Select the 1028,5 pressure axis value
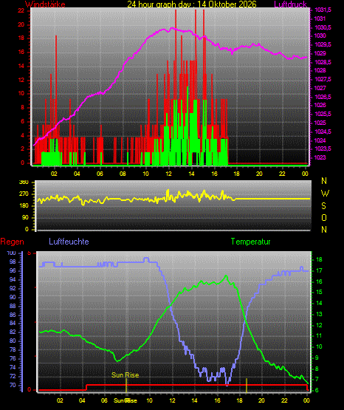Screen dimensions: 344x410 [x=323, y=62]
